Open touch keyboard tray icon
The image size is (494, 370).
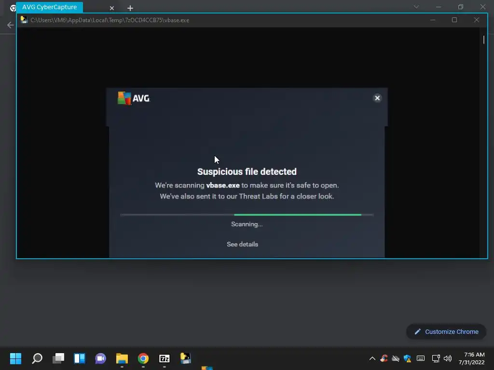(421, 358)
